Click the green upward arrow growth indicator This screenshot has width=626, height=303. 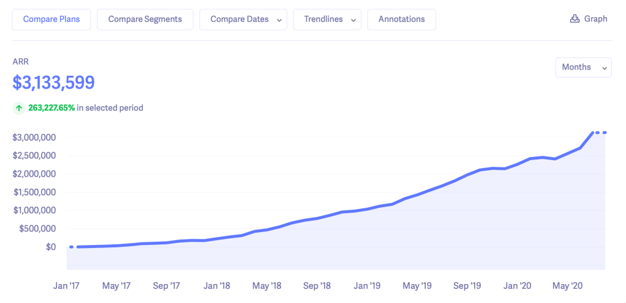coord(19,108)
